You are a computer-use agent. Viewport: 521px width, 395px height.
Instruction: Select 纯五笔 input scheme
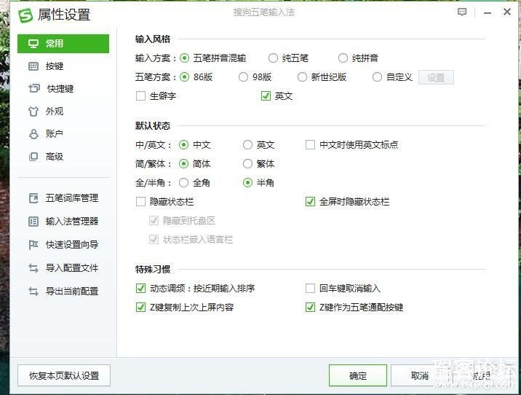[273, 58]
